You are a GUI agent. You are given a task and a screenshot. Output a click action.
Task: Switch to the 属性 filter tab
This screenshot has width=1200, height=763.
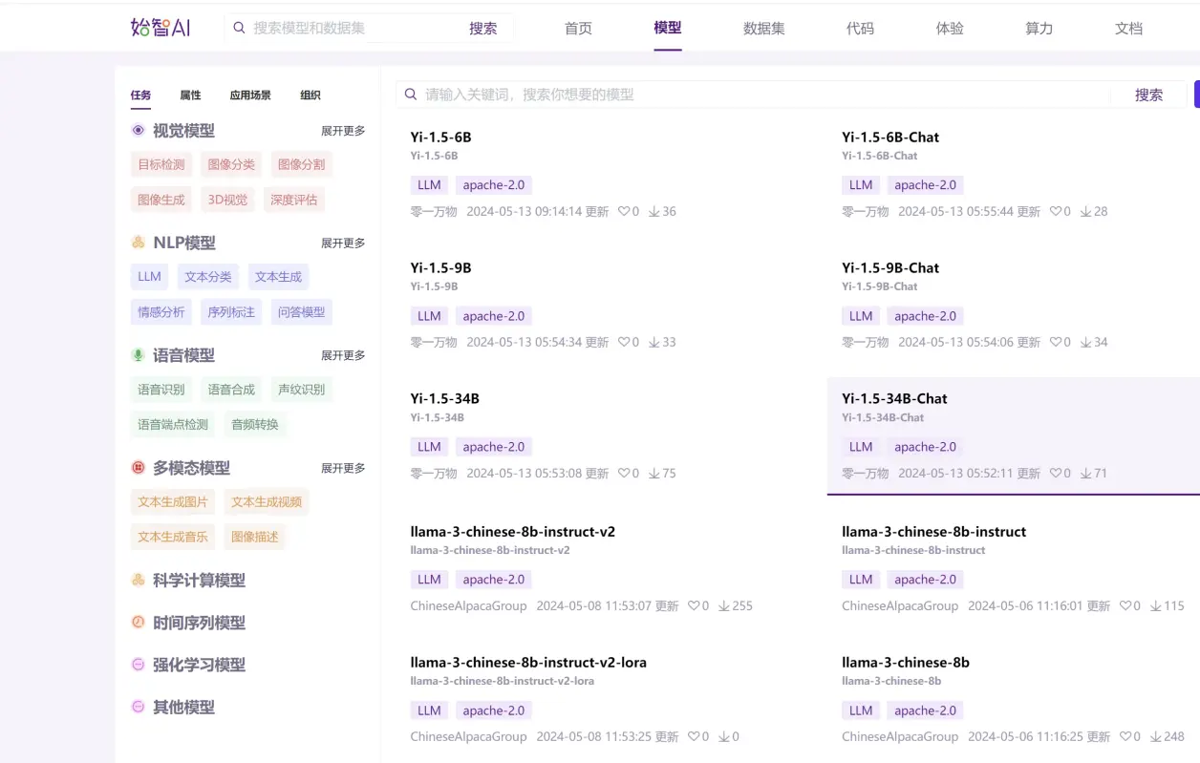[x=190, y=95]
